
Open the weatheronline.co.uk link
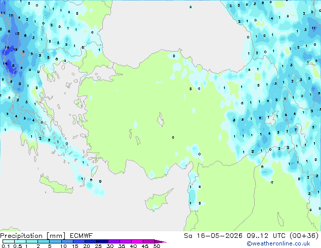pyautogui.click(x=278, y=243)
